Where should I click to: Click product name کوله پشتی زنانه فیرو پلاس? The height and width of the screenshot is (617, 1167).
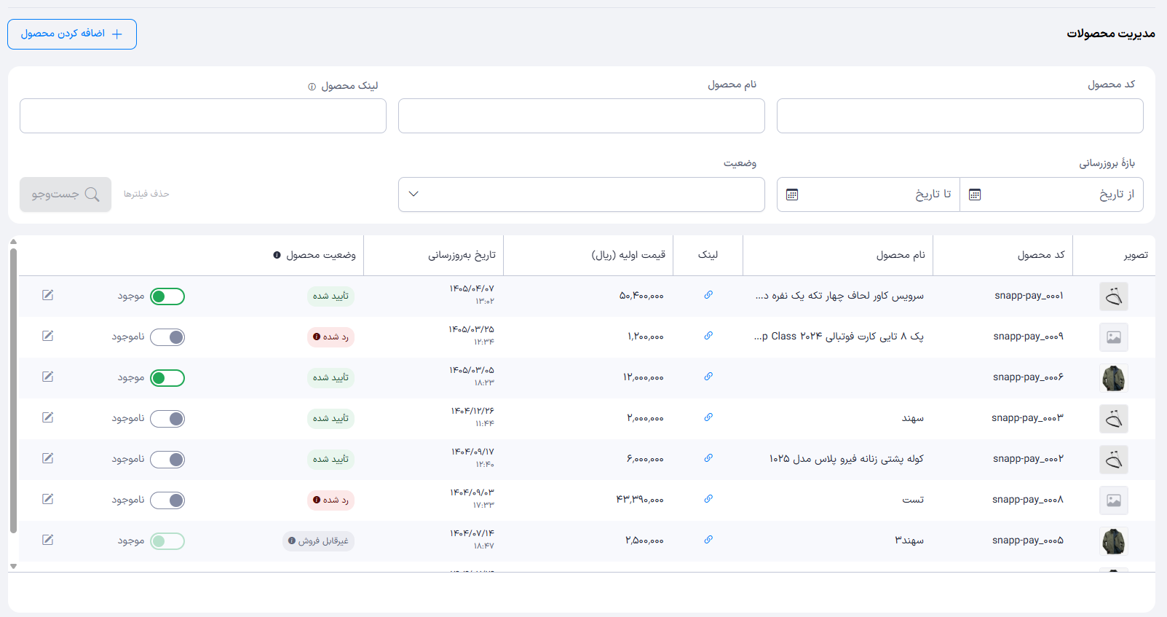(846, 459)
